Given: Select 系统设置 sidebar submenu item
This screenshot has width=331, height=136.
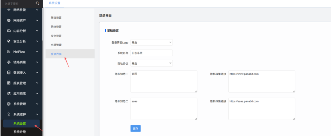Looking at the screenshot, I should [x=21, y=123].
